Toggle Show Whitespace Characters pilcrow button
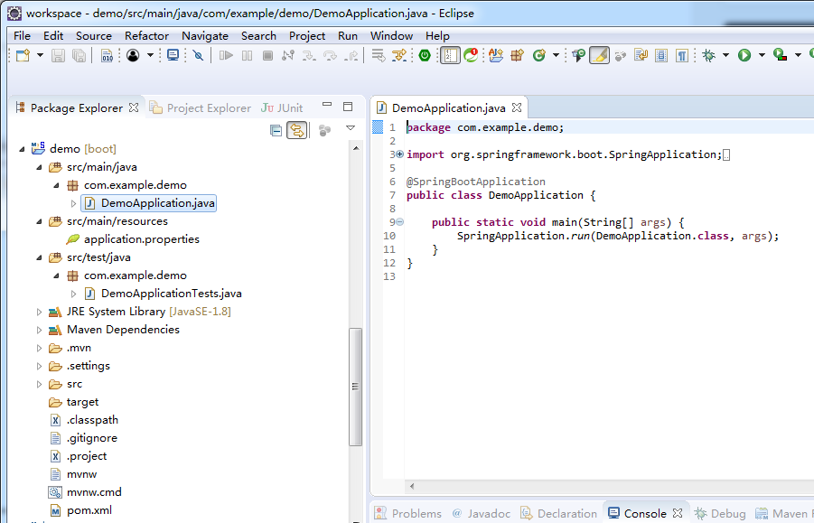This screenshot has width=814, height=523. coord(682,56)
